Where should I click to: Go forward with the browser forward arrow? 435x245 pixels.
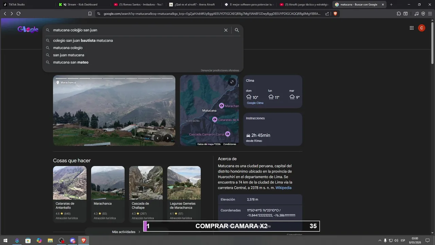(x=12, y=14)
